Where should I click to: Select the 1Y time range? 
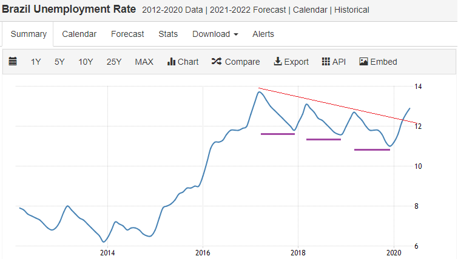click(x=36, y=62)
